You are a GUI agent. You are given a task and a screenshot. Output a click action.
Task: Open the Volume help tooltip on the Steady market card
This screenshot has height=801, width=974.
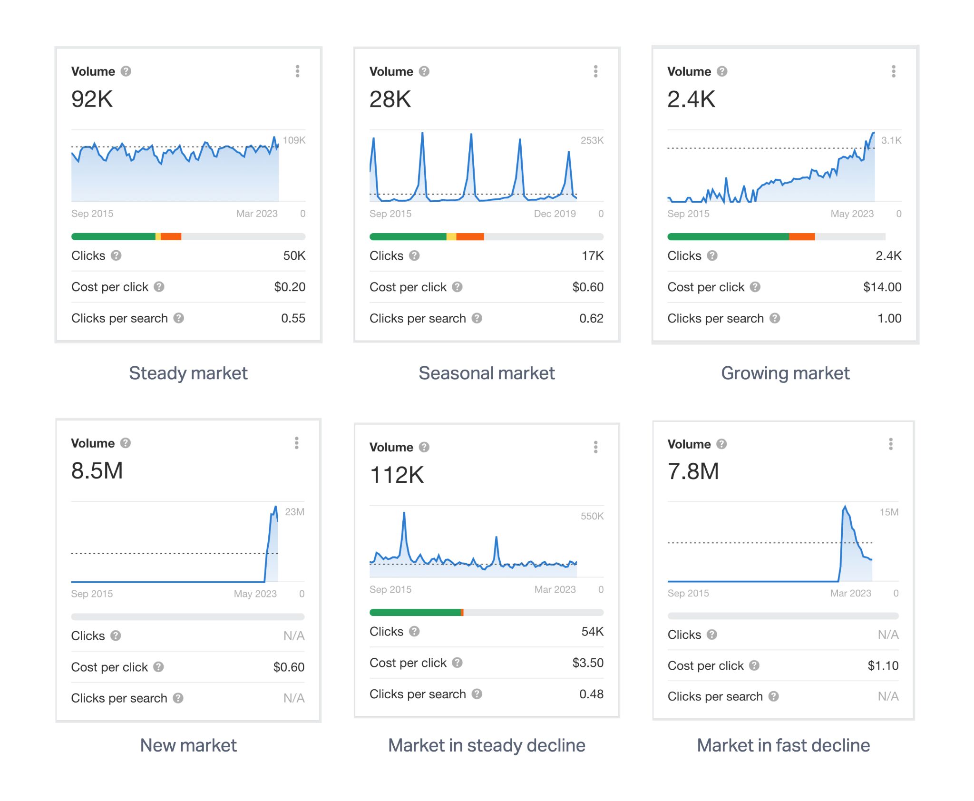(126, 71)
